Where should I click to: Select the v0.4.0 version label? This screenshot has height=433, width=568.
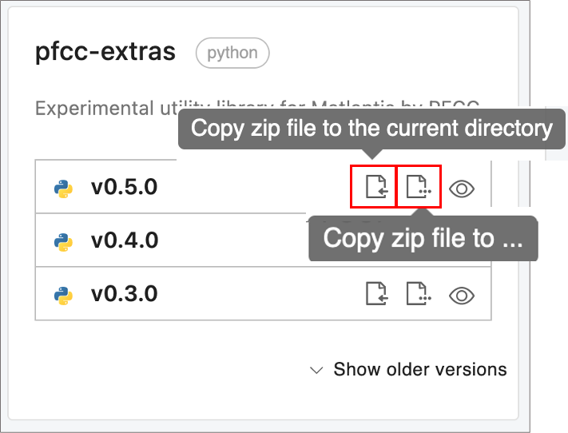(124, 240)
